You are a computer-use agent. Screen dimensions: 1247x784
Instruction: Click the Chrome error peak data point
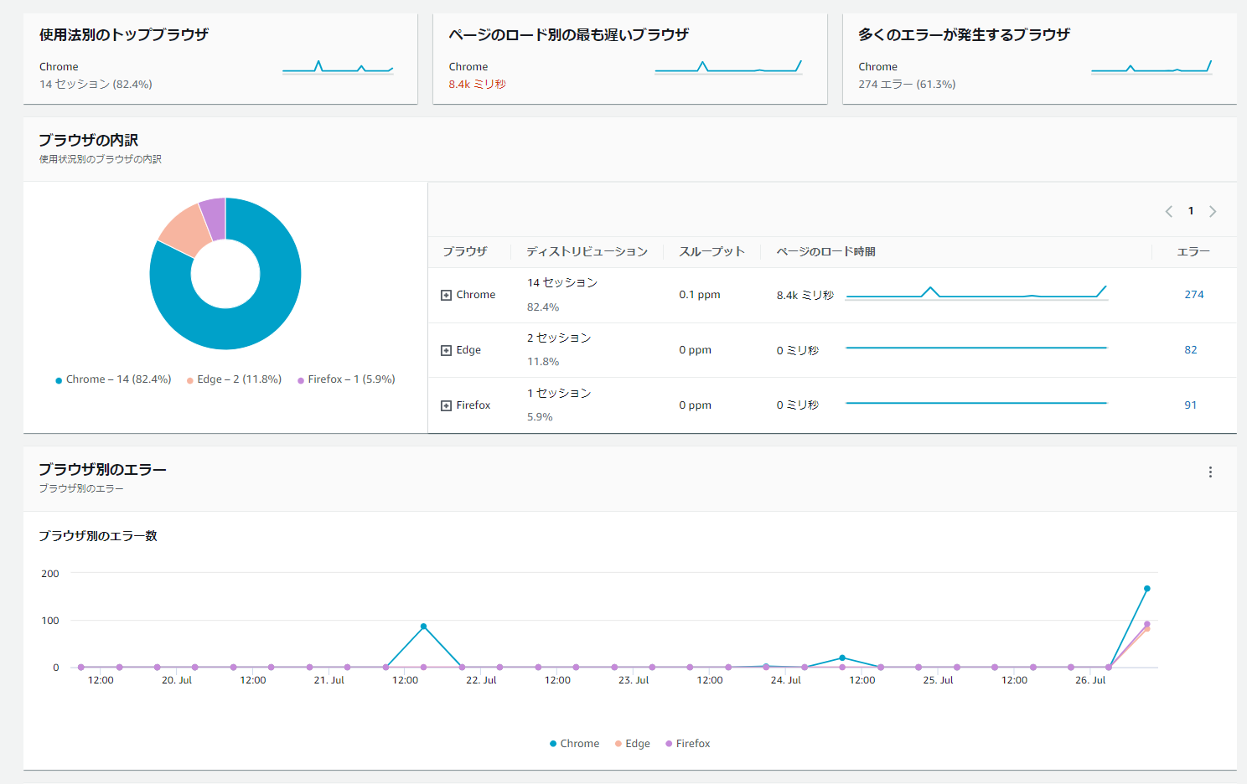point(1147,589)
